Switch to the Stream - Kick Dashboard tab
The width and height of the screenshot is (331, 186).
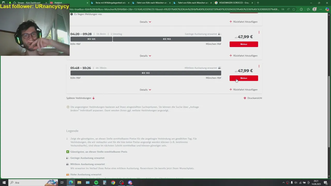pos(29,3)
